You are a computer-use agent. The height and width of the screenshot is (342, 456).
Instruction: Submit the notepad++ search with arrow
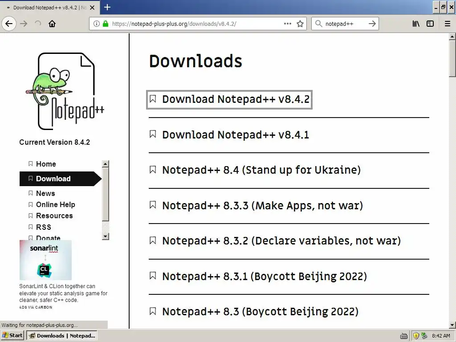372,24
